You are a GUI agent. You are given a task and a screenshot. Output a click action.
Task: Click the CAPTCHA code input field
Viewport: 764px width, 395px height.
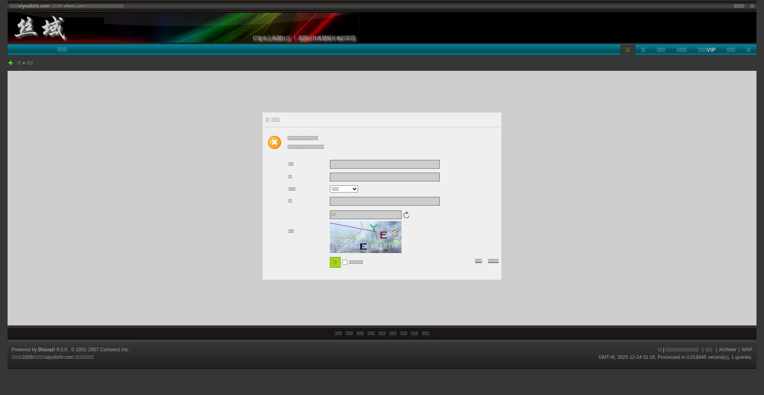(x=365, y=215)
